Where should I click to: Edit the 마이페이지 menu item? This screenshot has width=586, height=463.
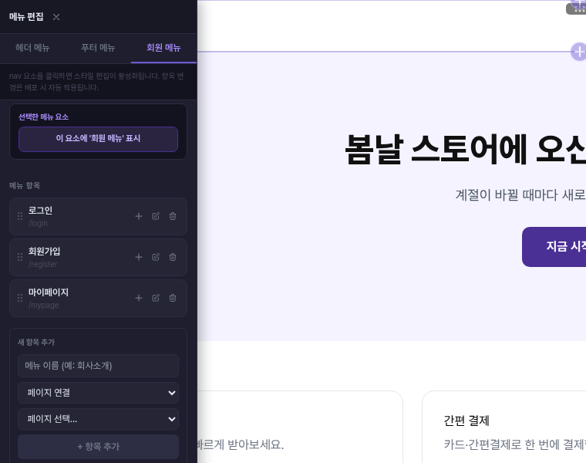(156, 298)
